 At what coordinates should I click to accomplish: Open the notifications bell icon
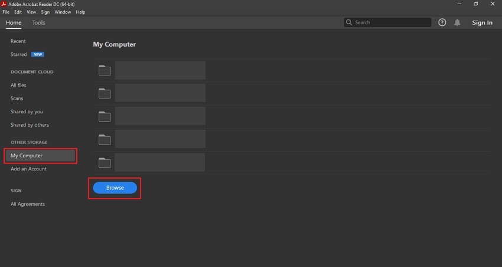pyautogui.click(x=457, y=22)
